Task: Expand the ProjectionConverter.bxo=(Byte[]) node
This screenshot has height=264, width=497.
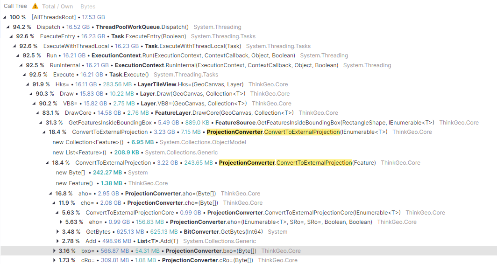Action: [x=54, y=251]
